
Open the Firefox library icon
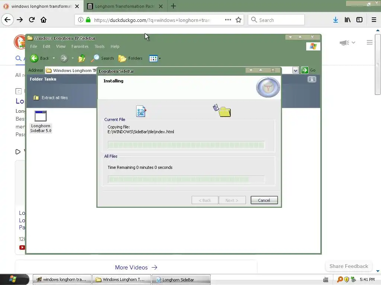pyautogui.click(x=348, y=20)
